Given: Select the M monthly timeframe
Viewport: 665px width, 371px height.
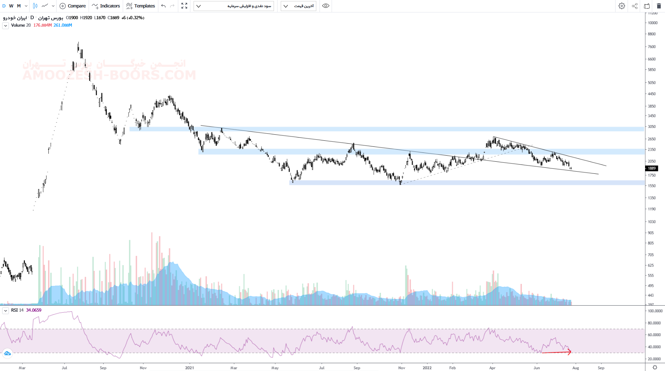Looking at the screenshot, I should tap(19, 6).
